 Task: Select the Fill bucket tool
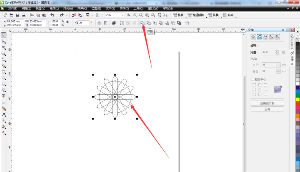pos(3,127)
